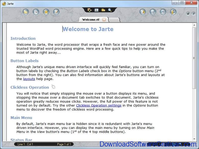The height and width of the screenshot is (149, 199).
Task: Click the vertical scrollbar thumb
Action: 194,58
